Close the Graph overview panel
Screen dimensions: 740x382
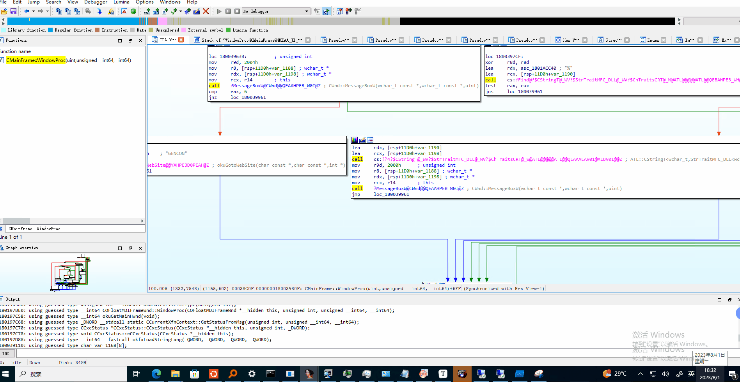(140, 248)
